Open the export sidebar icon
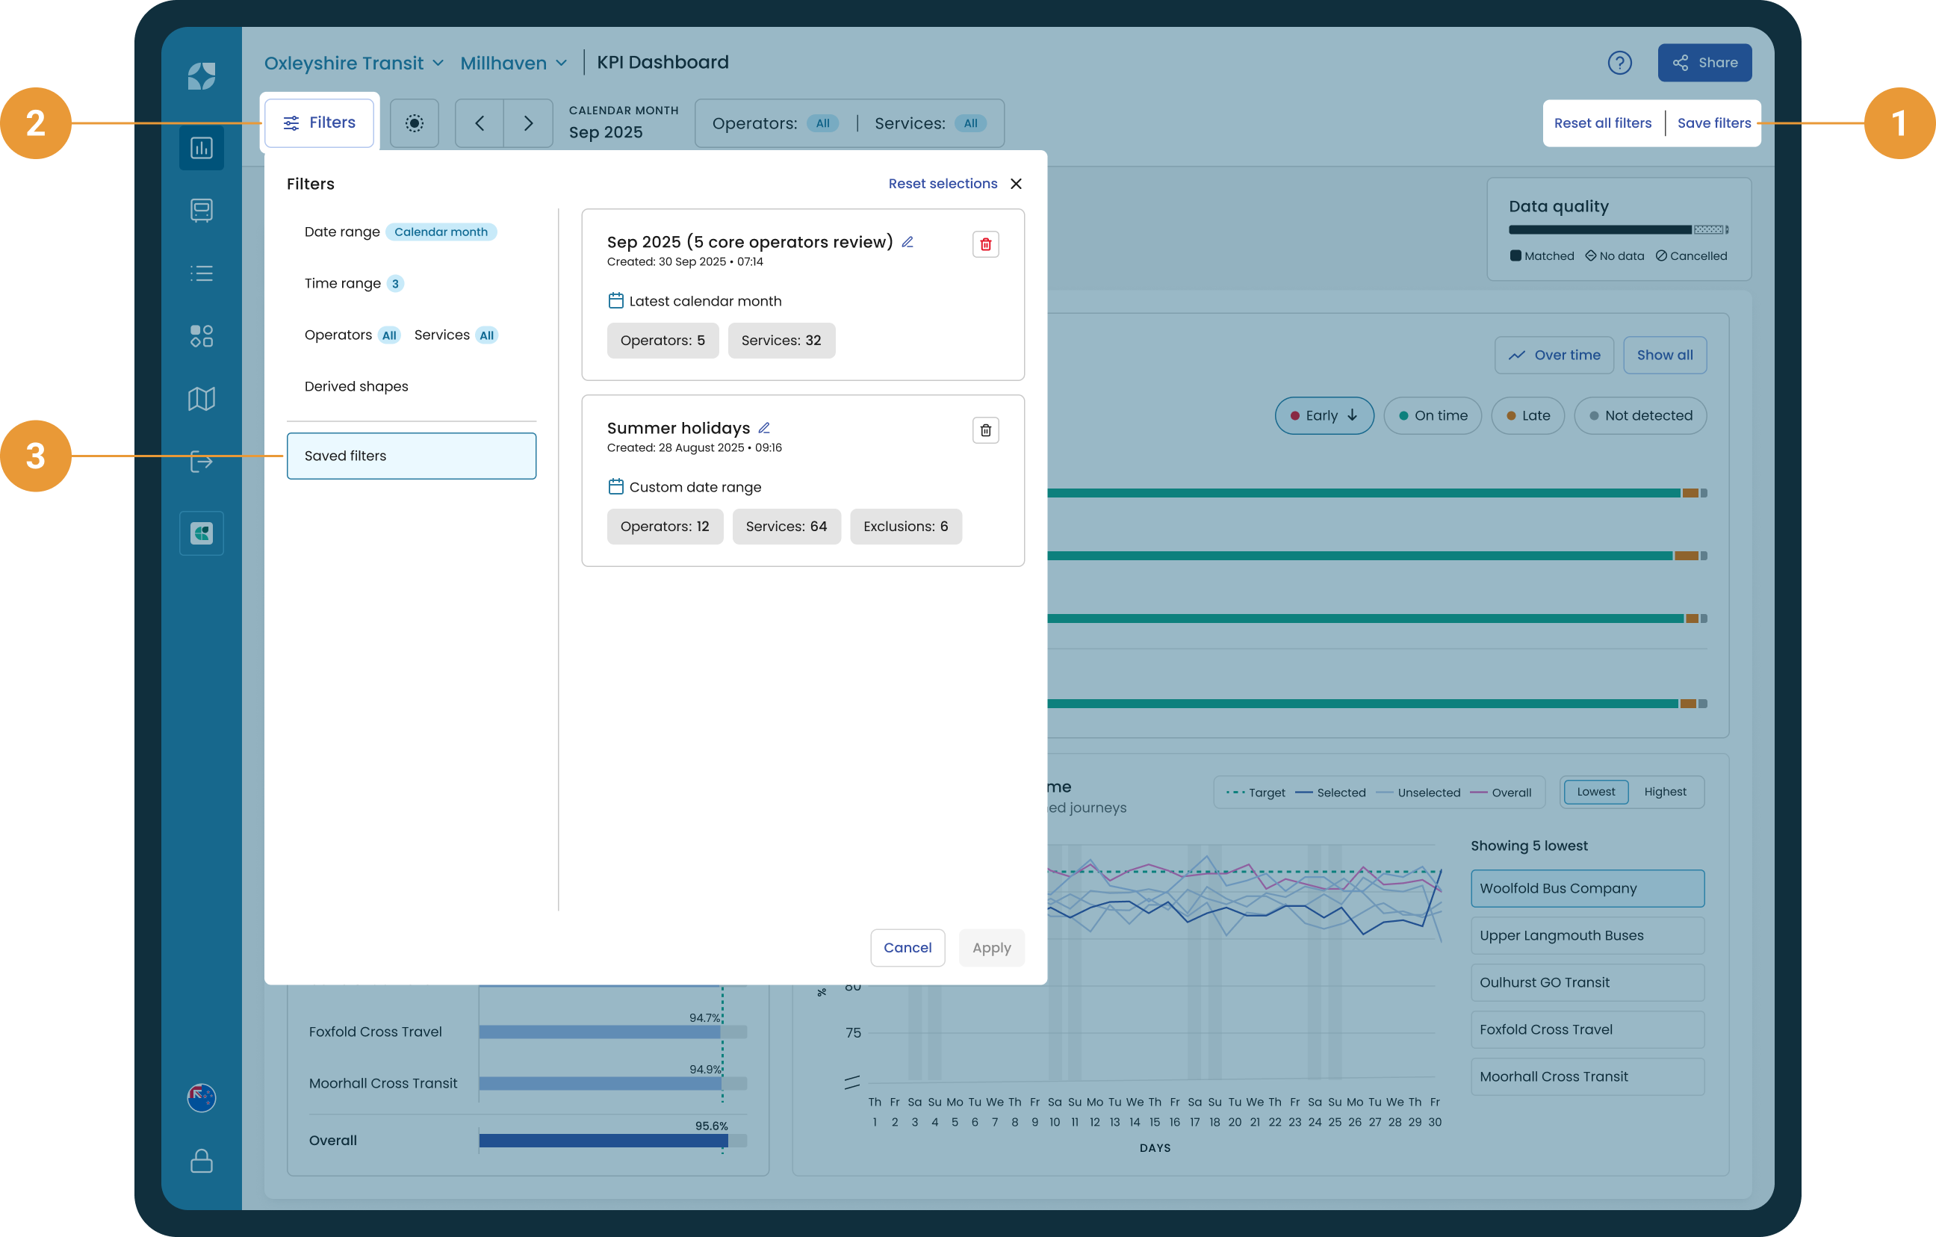 point(201,462)
